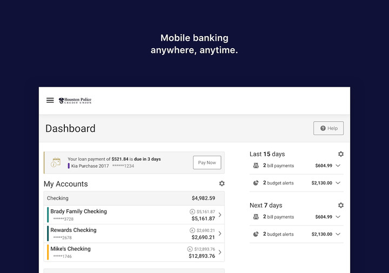Open Last 15 days settings gear
The width and height of the screenshot is (389, 273).
tap(341, 154)
